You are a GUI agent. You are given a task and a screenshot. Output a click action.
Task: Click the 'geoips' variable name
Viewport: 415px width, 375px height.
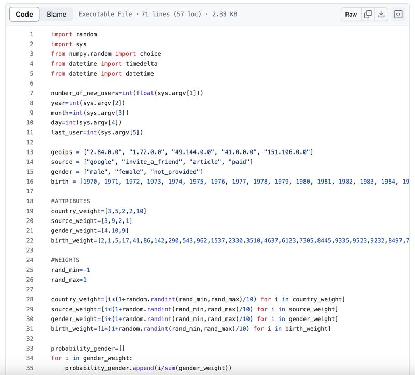[x=62, y=152]
